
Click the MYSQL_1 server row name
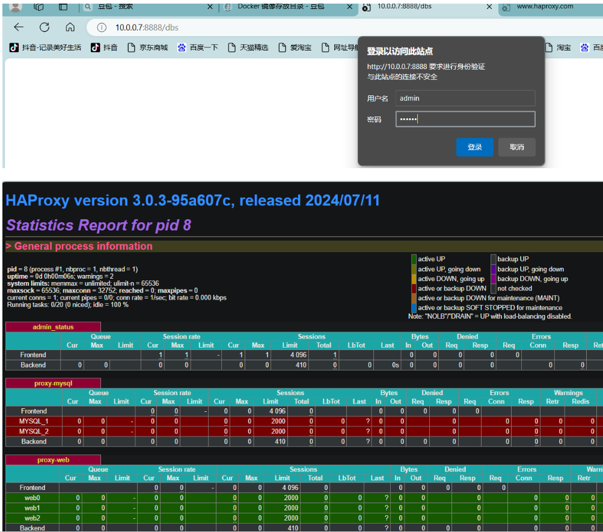coord(34,422)
